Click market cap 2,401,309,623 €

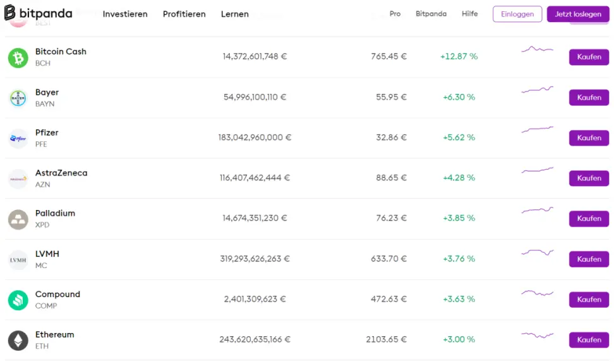click(255, 299)
